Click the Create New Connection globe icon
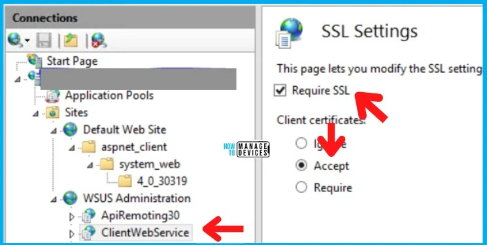This screenshot has height=245, width=487. coord(14,41)
